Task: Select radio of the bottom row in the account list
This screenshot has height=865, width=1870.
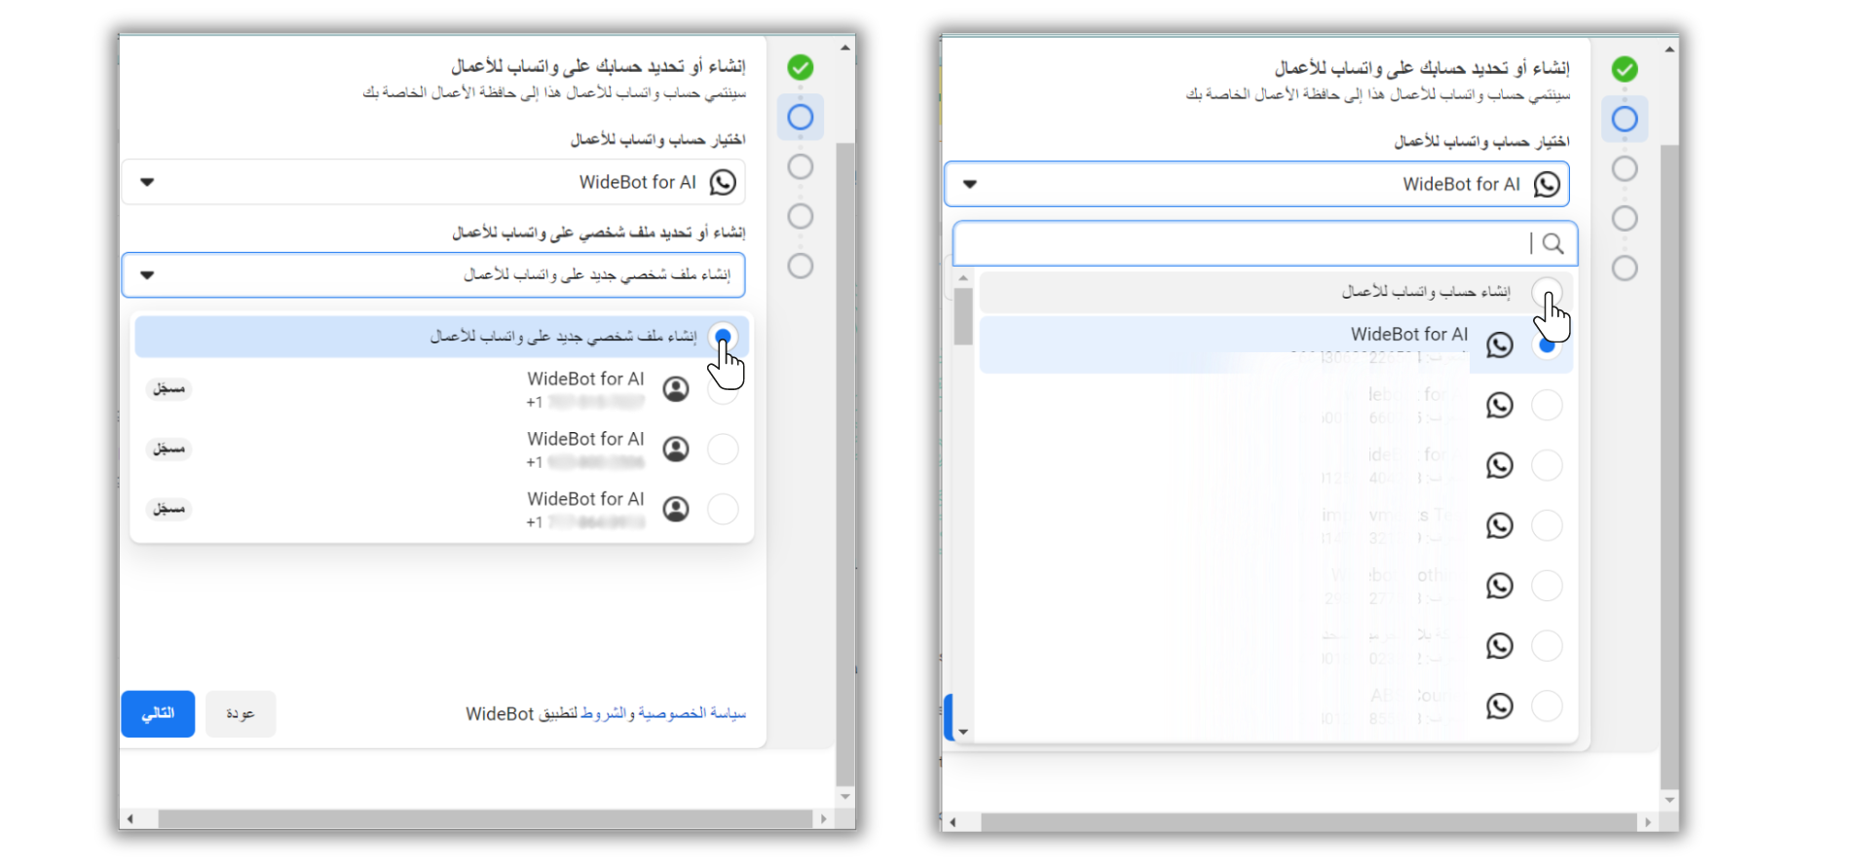Action: (x=1547, y=705)
